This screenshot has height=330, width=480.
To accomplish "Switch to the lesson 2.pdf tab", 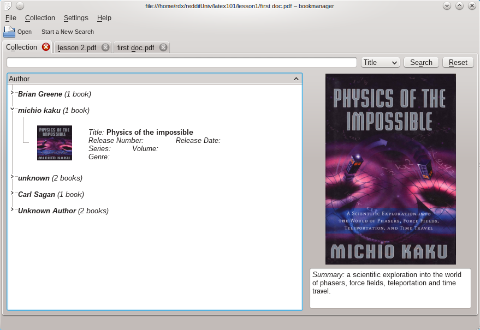I will [77, 47].
